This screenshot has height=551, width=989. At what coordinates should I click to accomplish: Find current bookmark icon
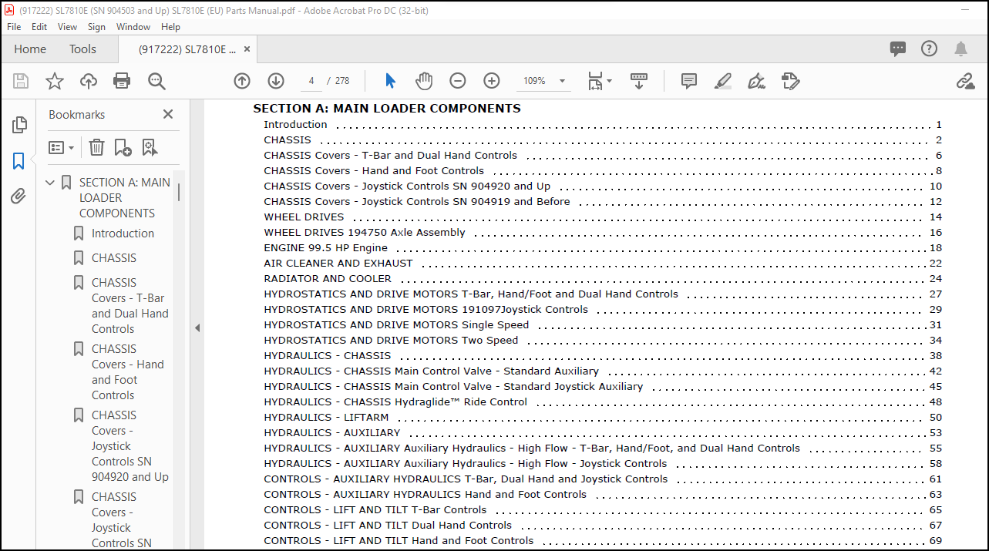(150, 147)
